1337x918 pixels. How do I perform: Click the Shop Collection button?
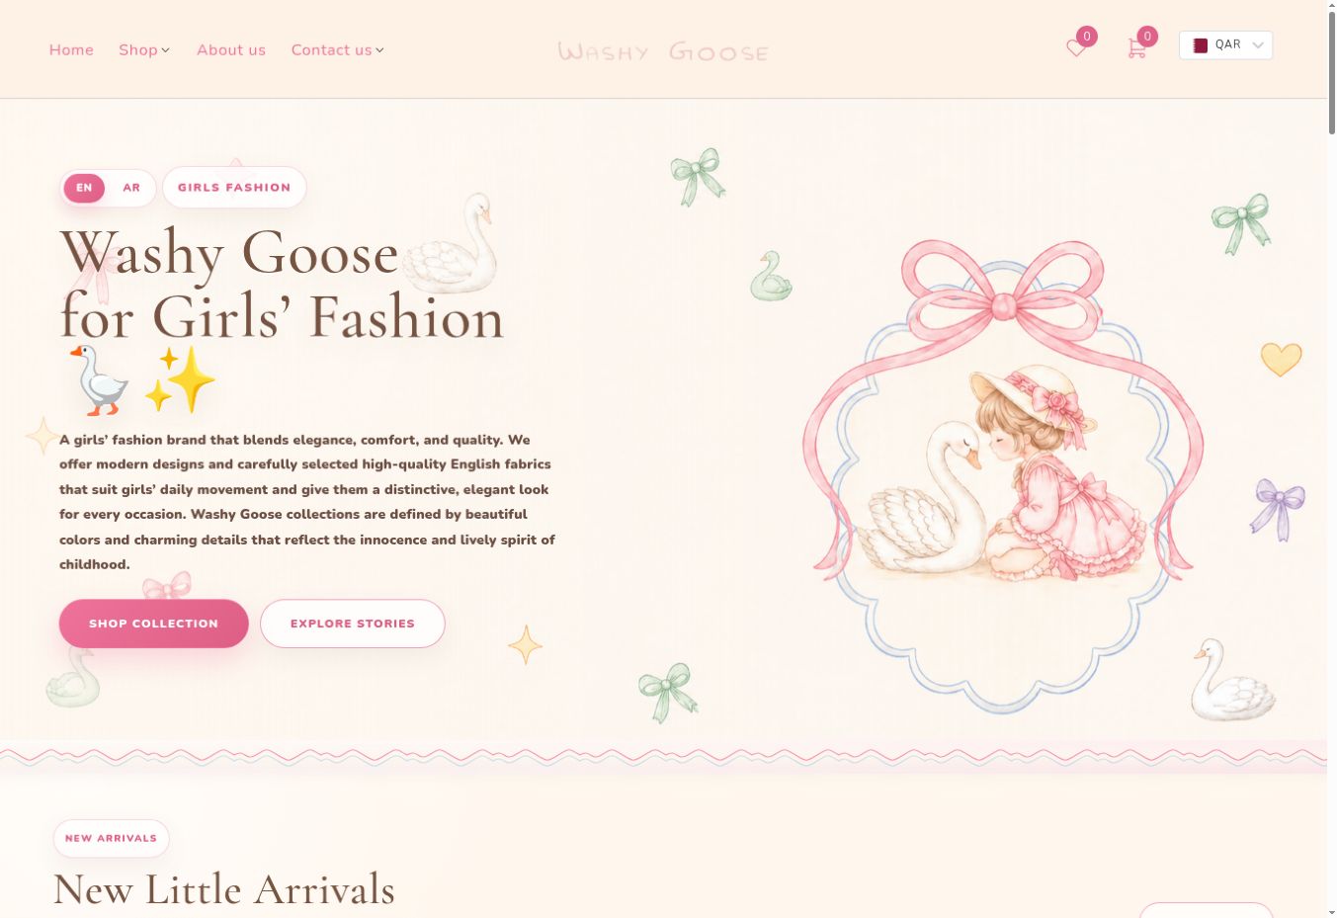tap(154, 624)
